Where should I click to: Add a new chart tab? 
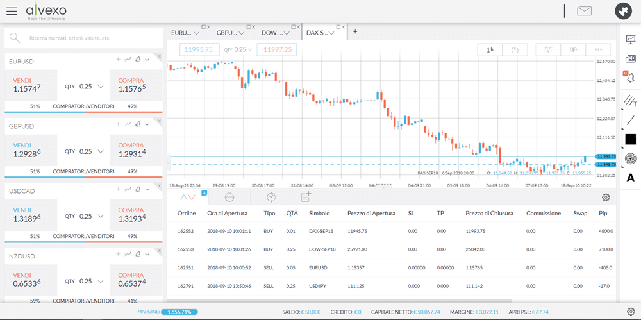(355, 32)
